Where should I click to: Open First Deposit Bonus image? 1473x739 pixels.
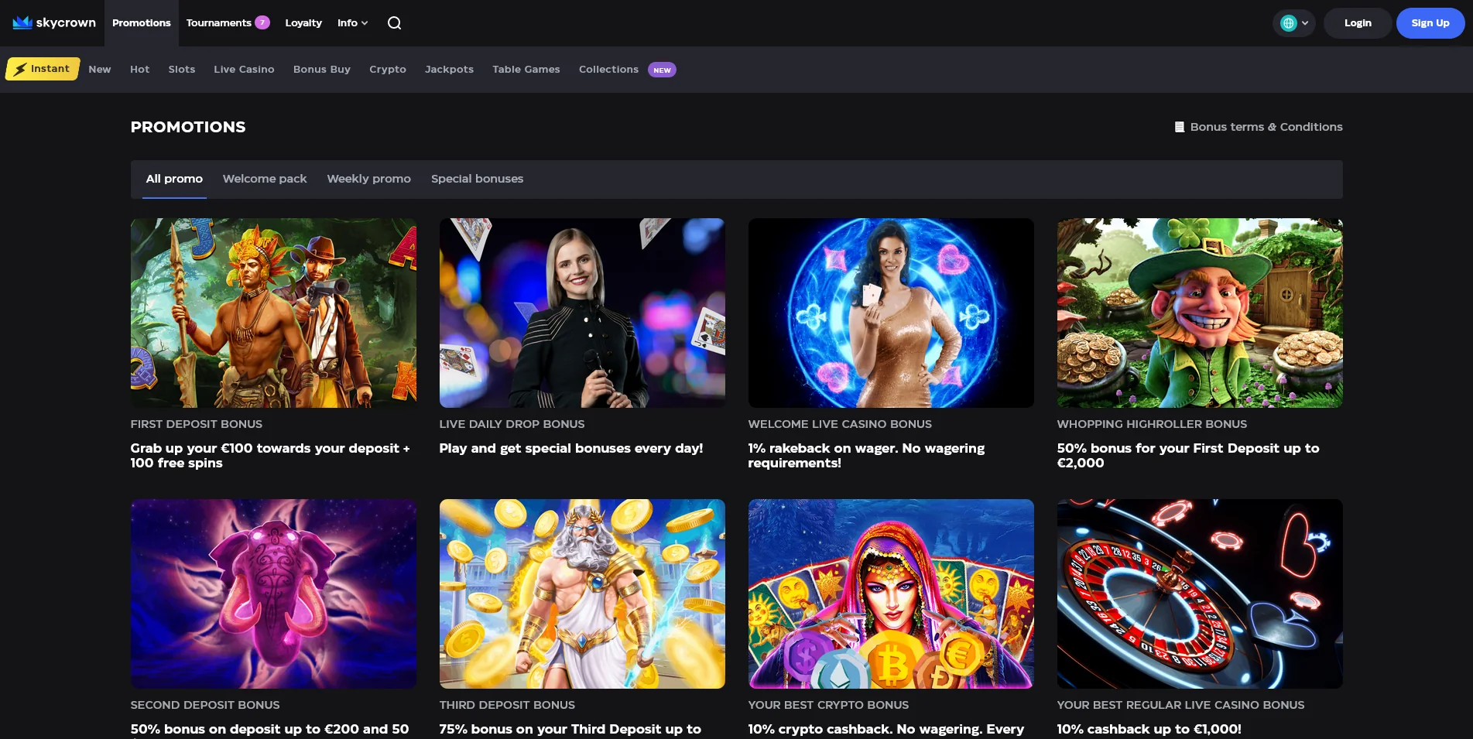click(x=273, y=313)
